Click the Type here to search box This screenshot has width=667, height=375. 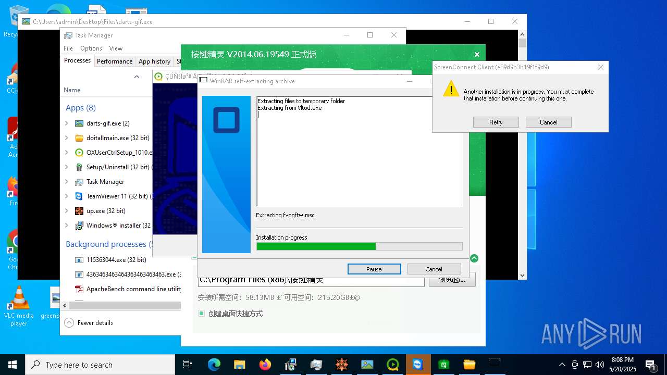[x=100, y=365]
